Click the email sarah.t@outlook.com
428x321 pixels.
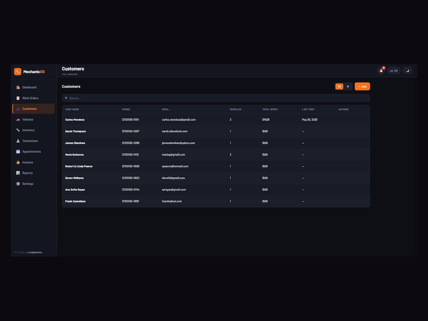[175, 131]
